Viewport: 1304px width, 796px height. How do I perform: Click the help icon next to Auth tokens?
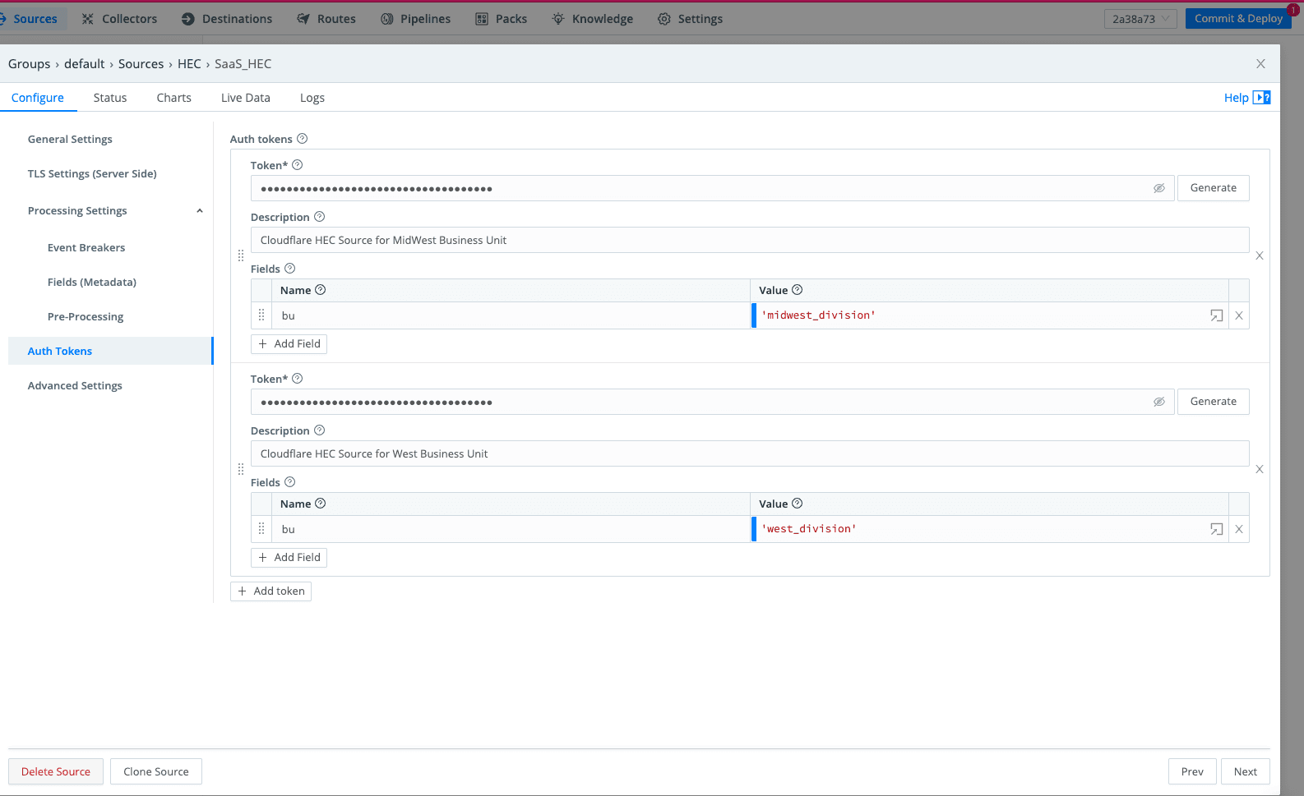click(302, 139)
